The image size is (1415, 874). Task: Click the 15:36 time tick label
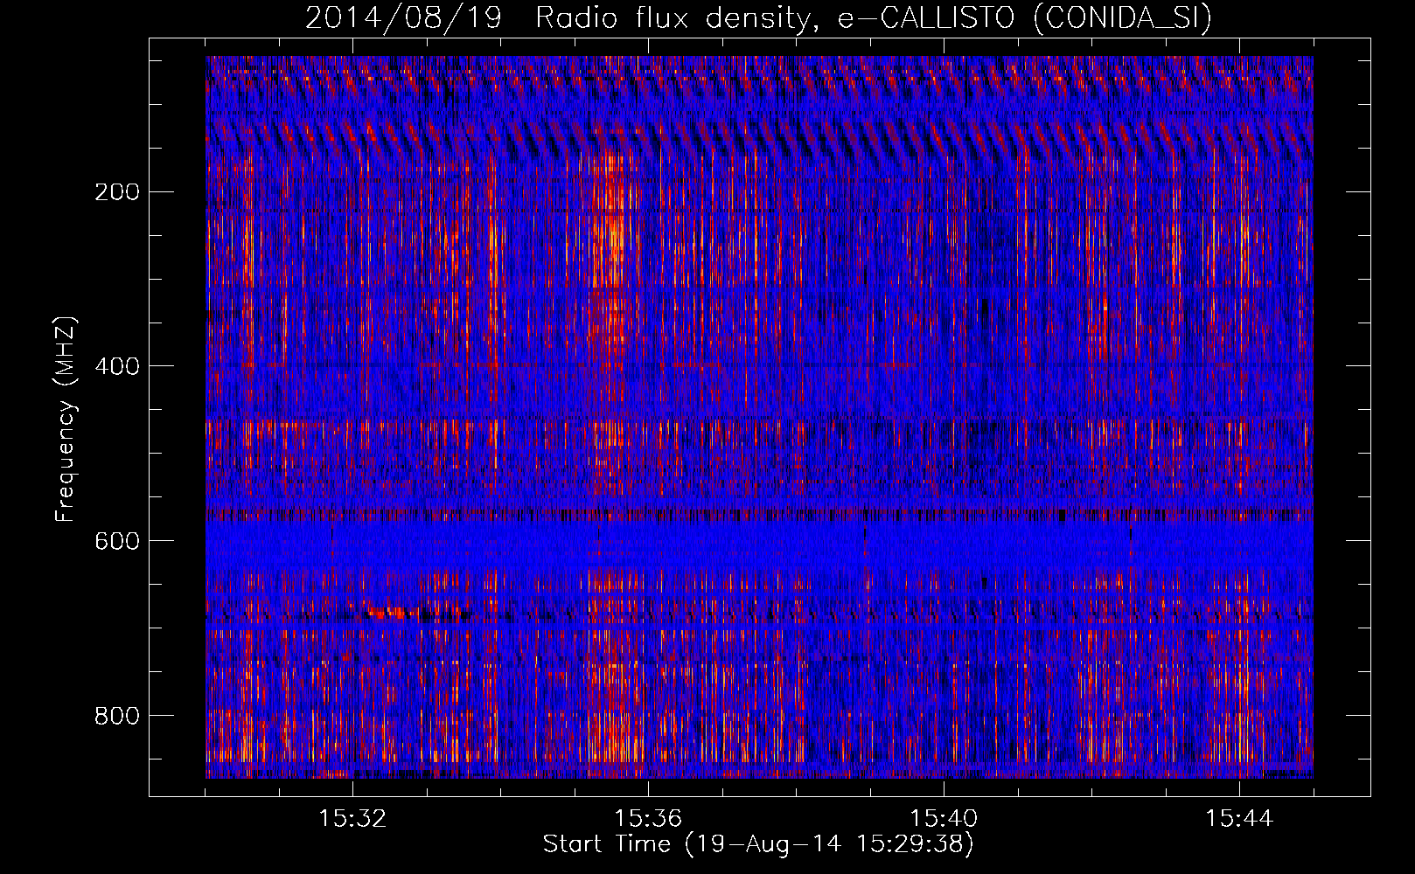pos(648,819)
